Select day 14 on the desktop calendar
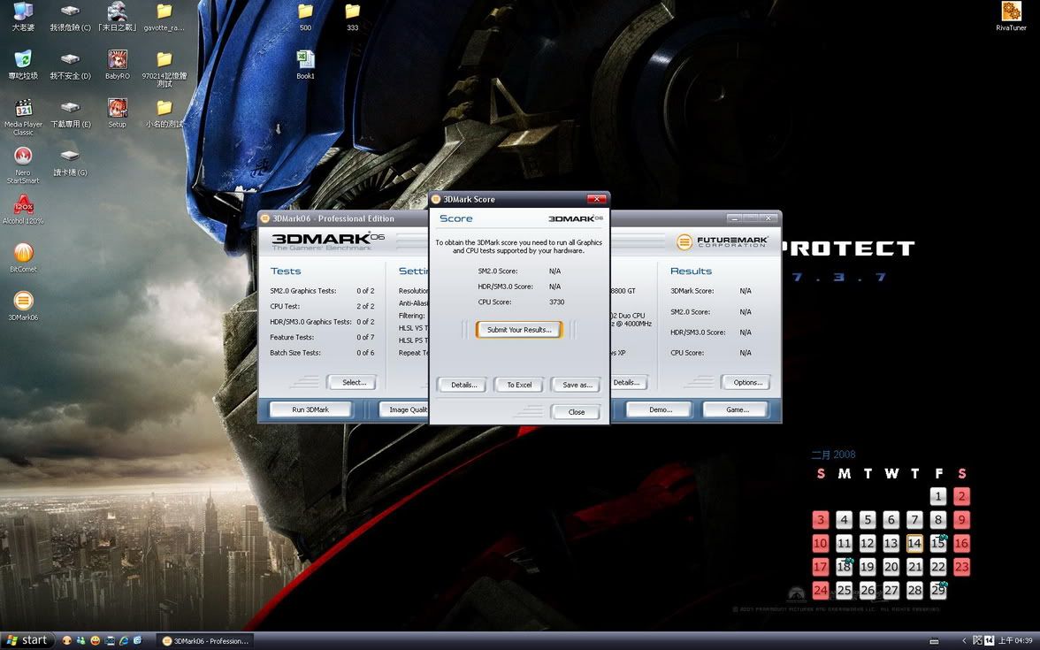Viewport: 1040px width, 650px height. pyautogui.click(x=914, y=543)
